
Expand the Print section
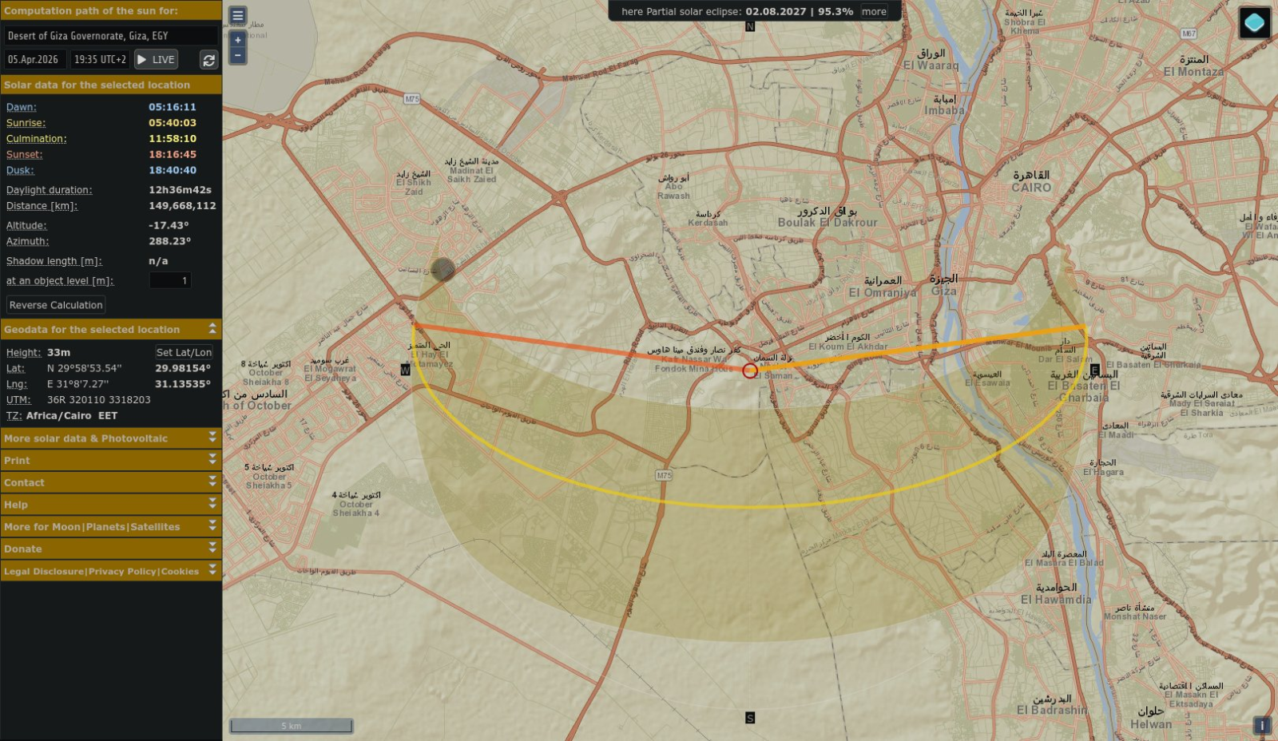[x=212, y=461]
